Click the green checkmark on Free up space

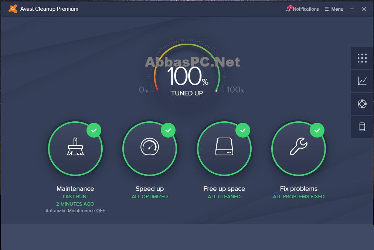coord(243,130)
